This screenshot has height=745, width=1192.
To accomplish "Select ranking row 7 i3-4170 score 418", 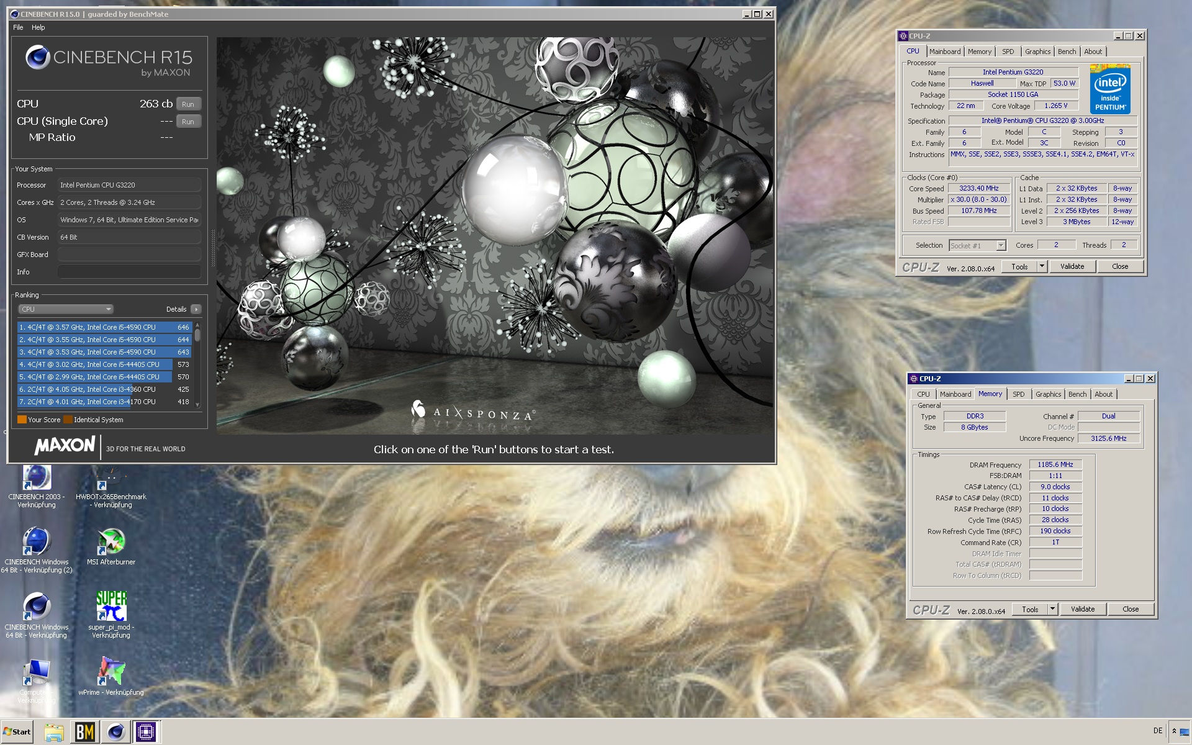I will [x=104, y=402].
